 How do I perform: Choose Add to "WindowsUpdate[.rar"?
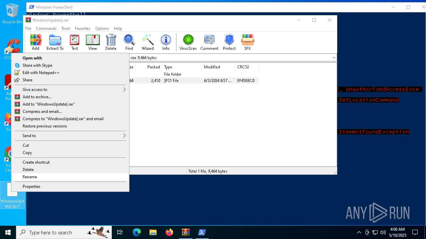click(x=70, y=104)
